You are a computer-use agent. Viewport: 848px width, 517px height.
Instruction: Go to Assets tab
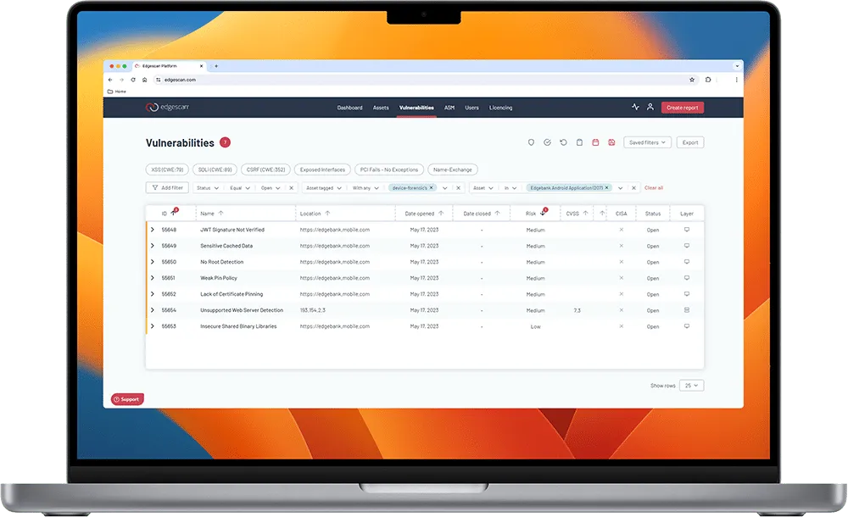point(381,108)
